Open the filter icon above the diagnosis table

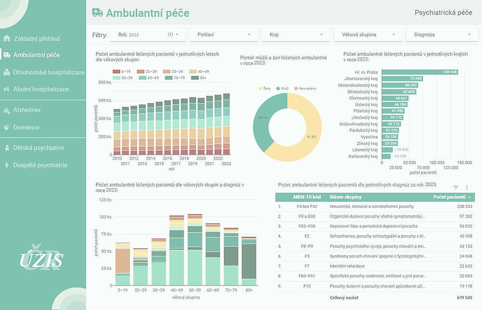[x=455, y=188]
